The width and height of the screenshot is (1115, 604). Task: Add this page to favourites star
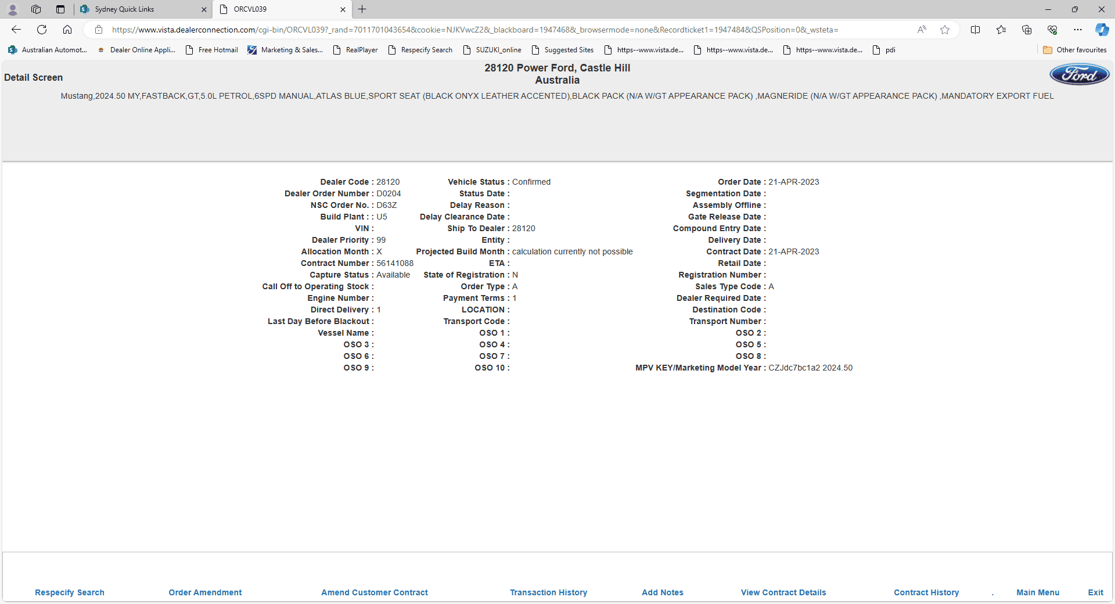click(x=945, y=30)
